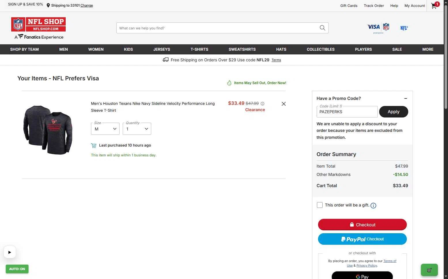Open Help link
This screenshot has height=279, width=448.
[x=394, y=6]
